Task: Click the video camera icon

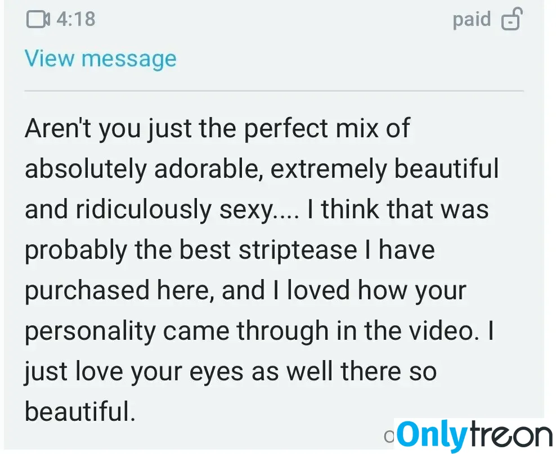Action: click(x=38, y=19)
